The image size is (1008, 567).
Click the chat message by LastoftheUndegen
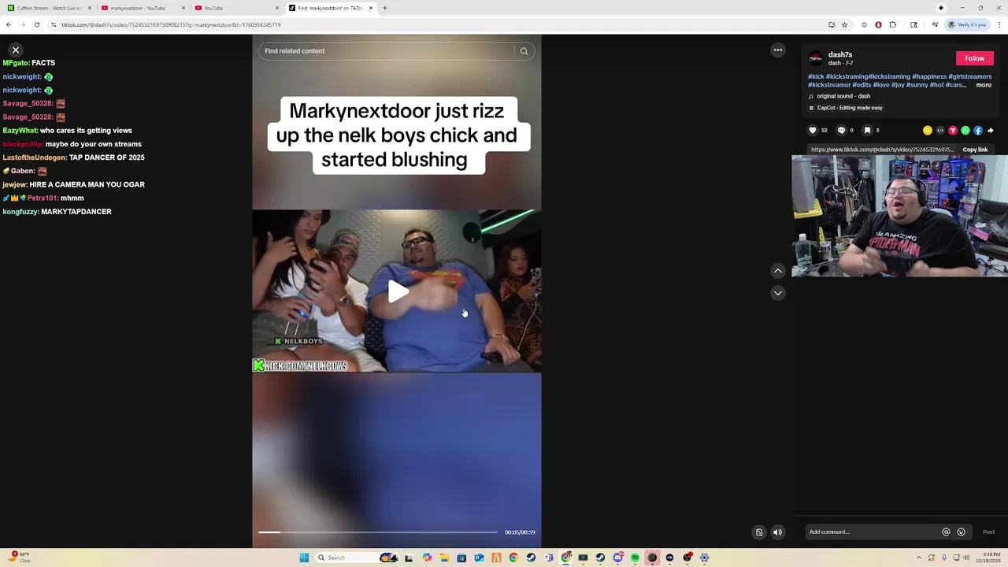click(73, 157)
